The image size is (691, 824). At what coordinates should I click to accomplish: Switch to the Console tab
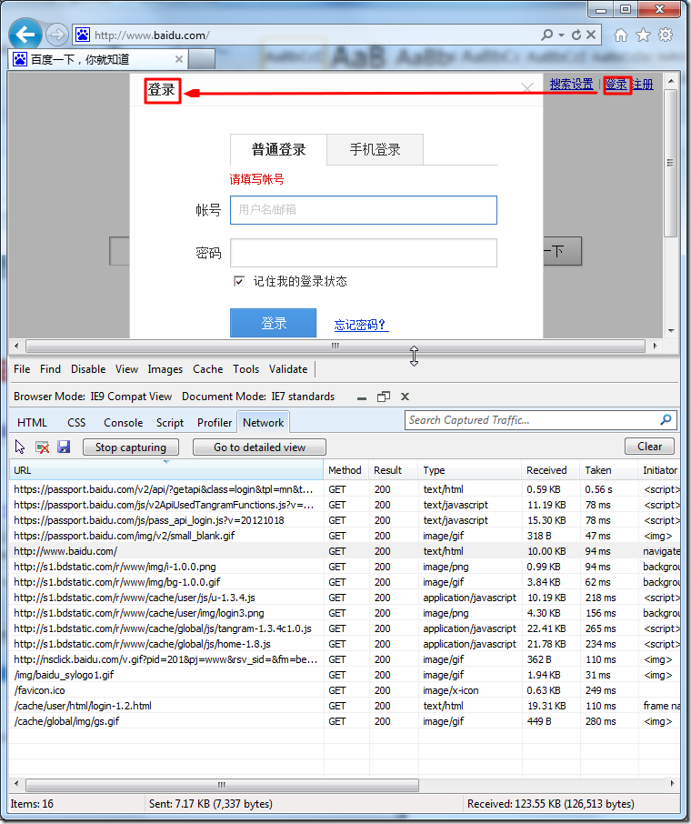coord(123,423)
